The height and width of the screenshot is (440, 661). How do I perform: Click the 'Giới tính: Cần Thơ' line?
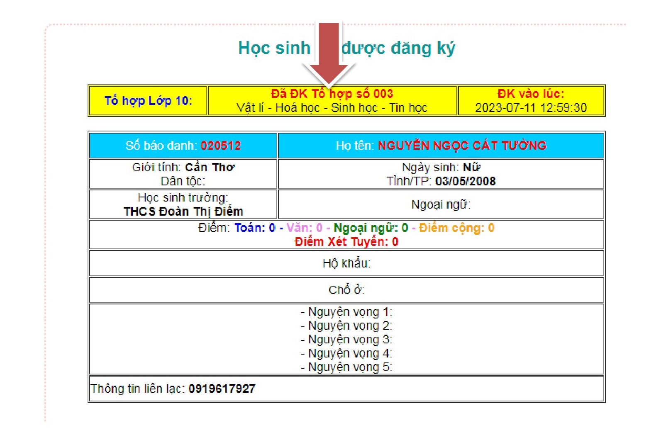[183, 167]
